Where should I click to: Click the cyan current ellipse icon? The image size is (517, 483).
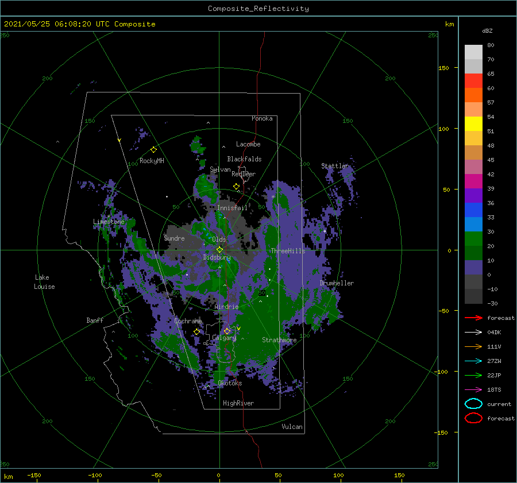click(473, 404)
